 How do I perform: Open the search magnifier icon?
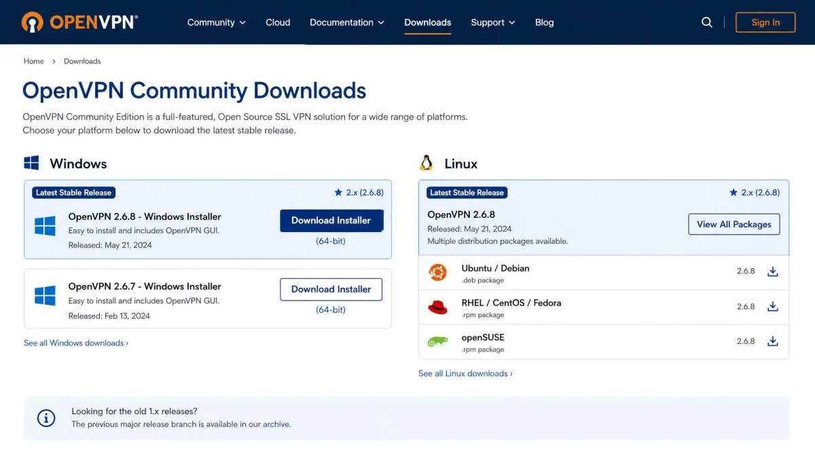click(707, 22)
